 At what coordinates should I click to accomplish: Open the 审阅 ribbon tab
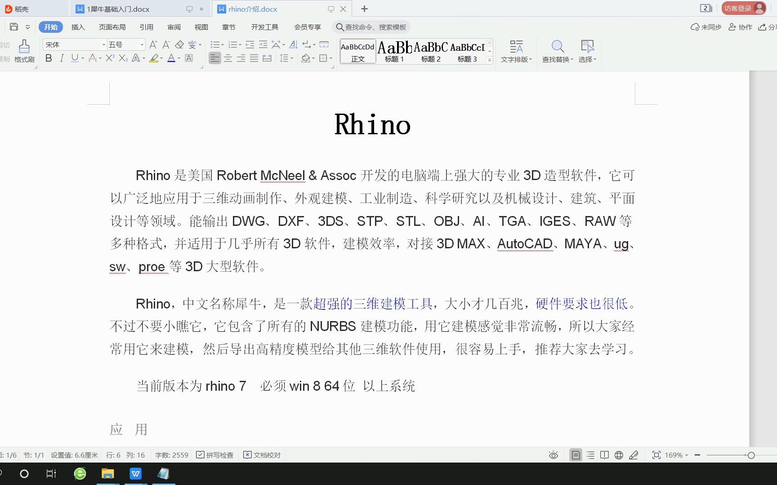[x=174, y=27]
